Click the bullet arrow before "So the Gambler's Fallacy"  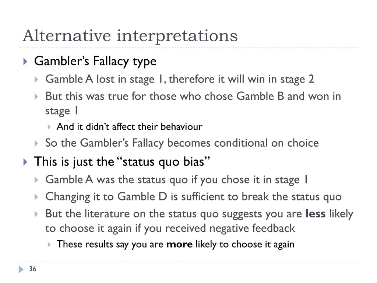tap(36, 143)
